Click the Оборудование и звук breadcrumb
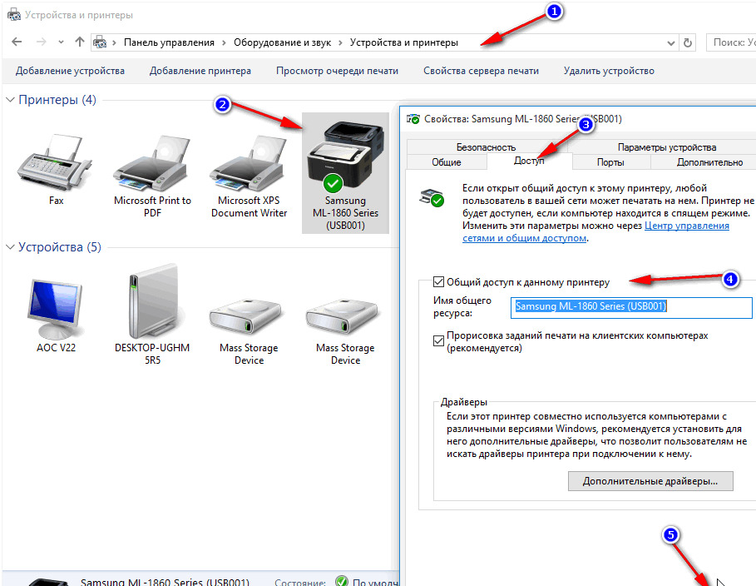The height and width of the screenshot is (586, 756). 282,42
